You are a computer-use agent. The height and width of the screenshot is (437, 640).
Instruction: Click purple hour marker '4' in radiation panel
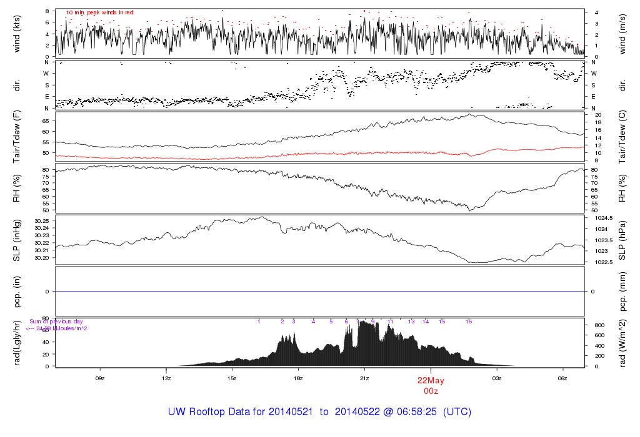[x=314, y=322]
